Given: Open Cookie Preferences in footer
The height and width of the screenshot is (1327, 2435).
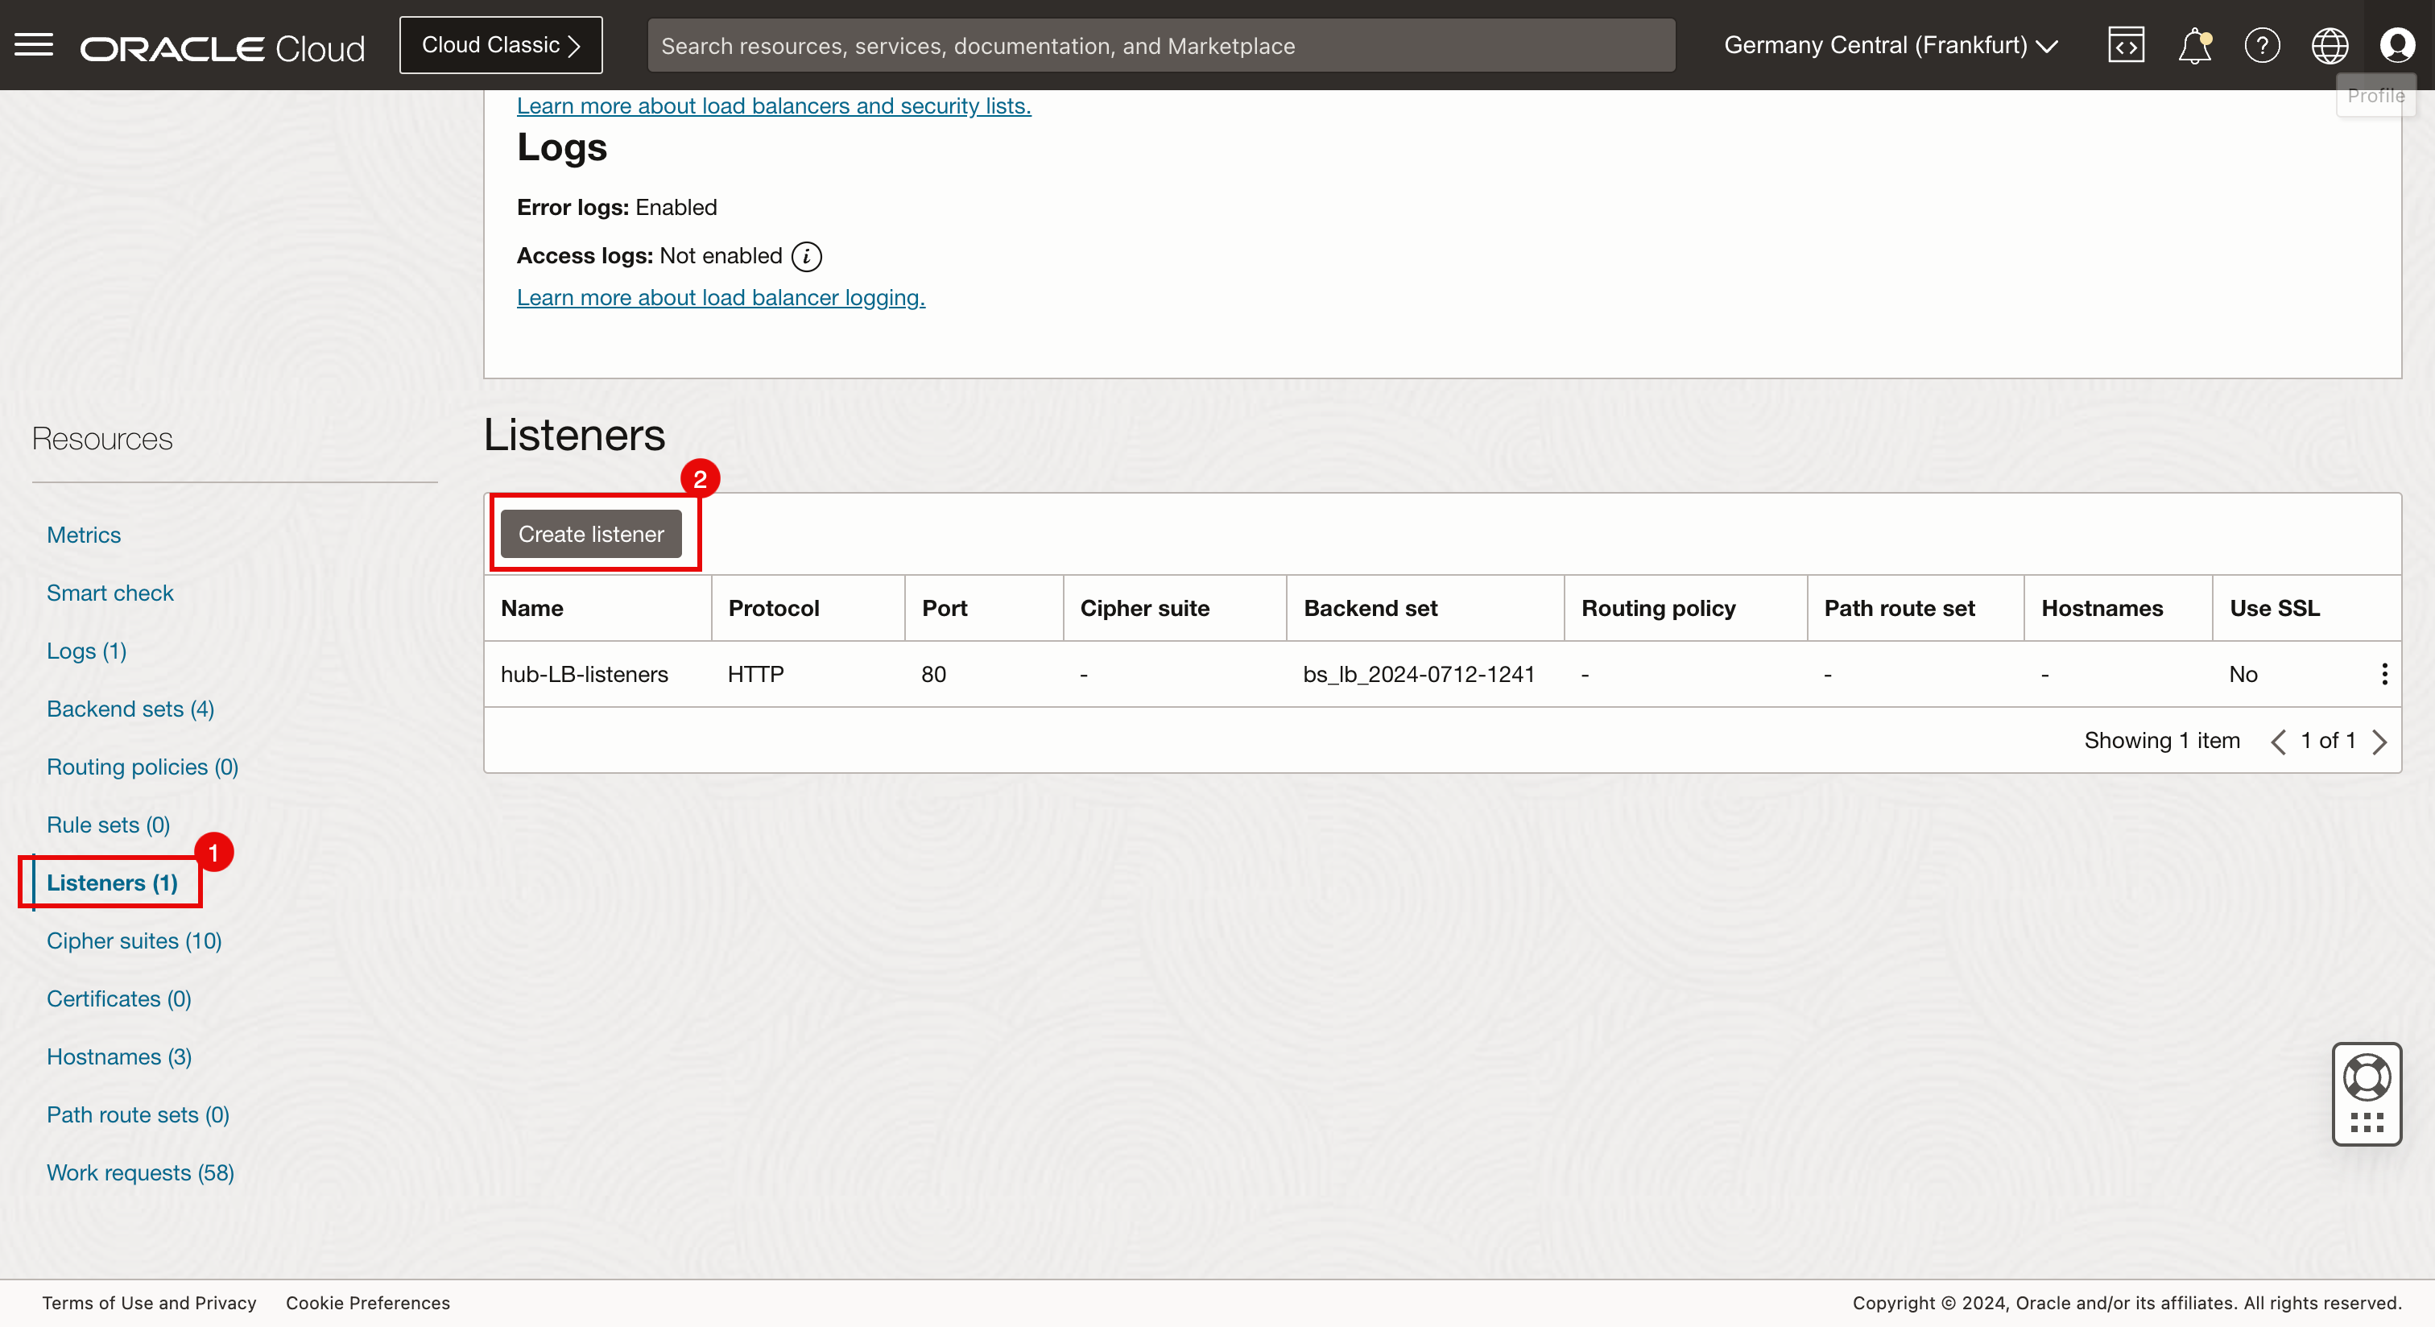Looking at the screenshot, I should pos(368,1302).
